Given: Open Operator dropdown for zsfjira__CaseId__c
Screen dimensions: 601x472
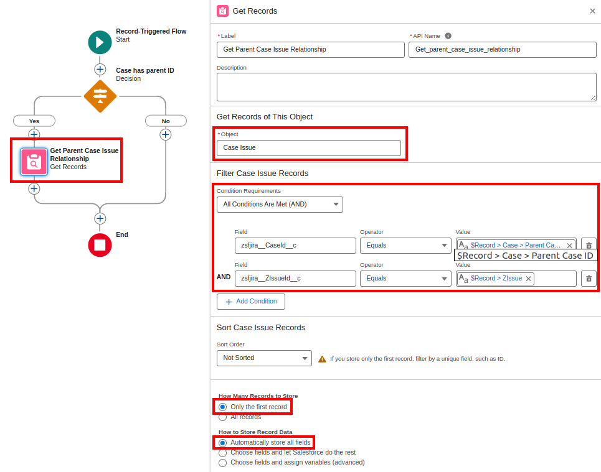Looking at the screenshot, I should [x=405, y=246].
